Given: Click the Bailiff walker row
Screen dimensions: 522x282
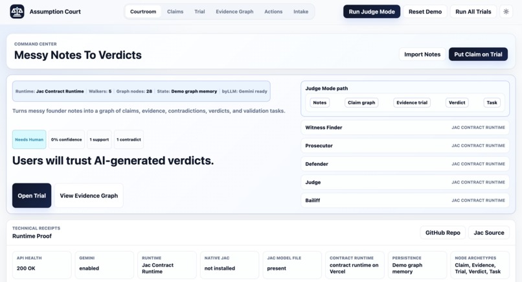Looking at the screenshot, I should [x=405, y=200].
